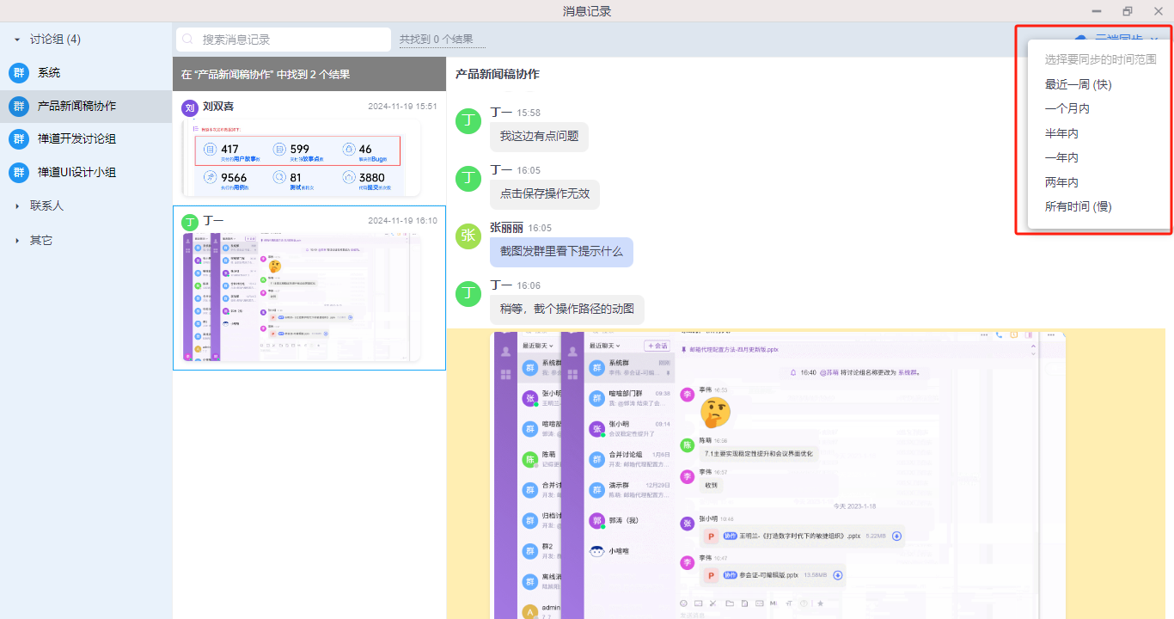This screenshot has height=619, width=1174.
Task: Click 刘双喜's purple avatar in search results
Action: click(x=190, y=107)
